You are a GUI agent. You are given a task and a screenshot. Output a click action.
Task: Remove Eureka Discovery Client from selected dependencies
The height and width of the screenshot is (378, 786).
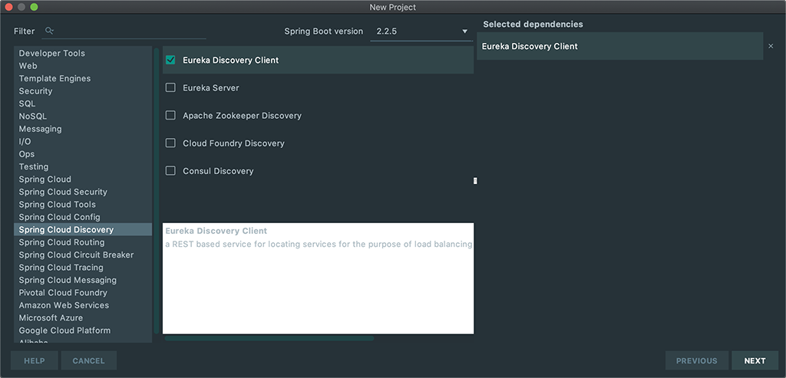(771, 47)
